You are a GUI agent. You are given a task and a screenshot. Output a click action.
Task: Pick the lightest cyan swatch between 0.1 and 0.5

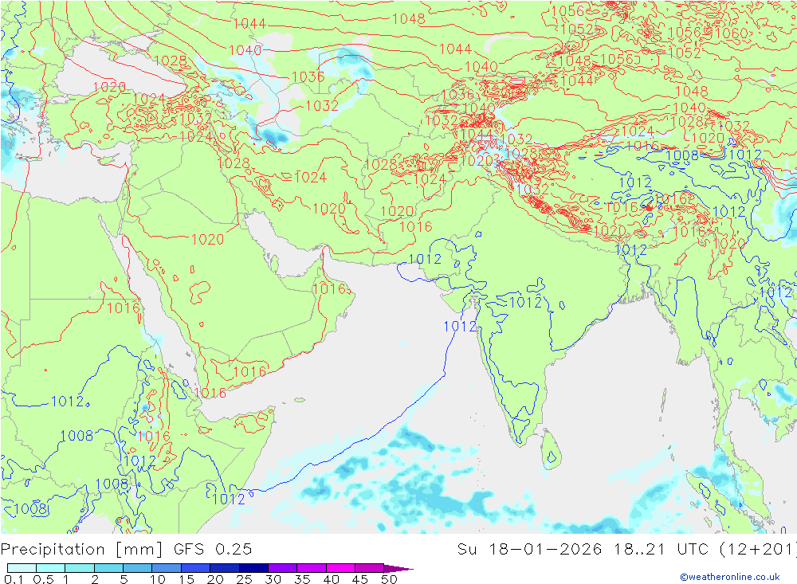22,568
